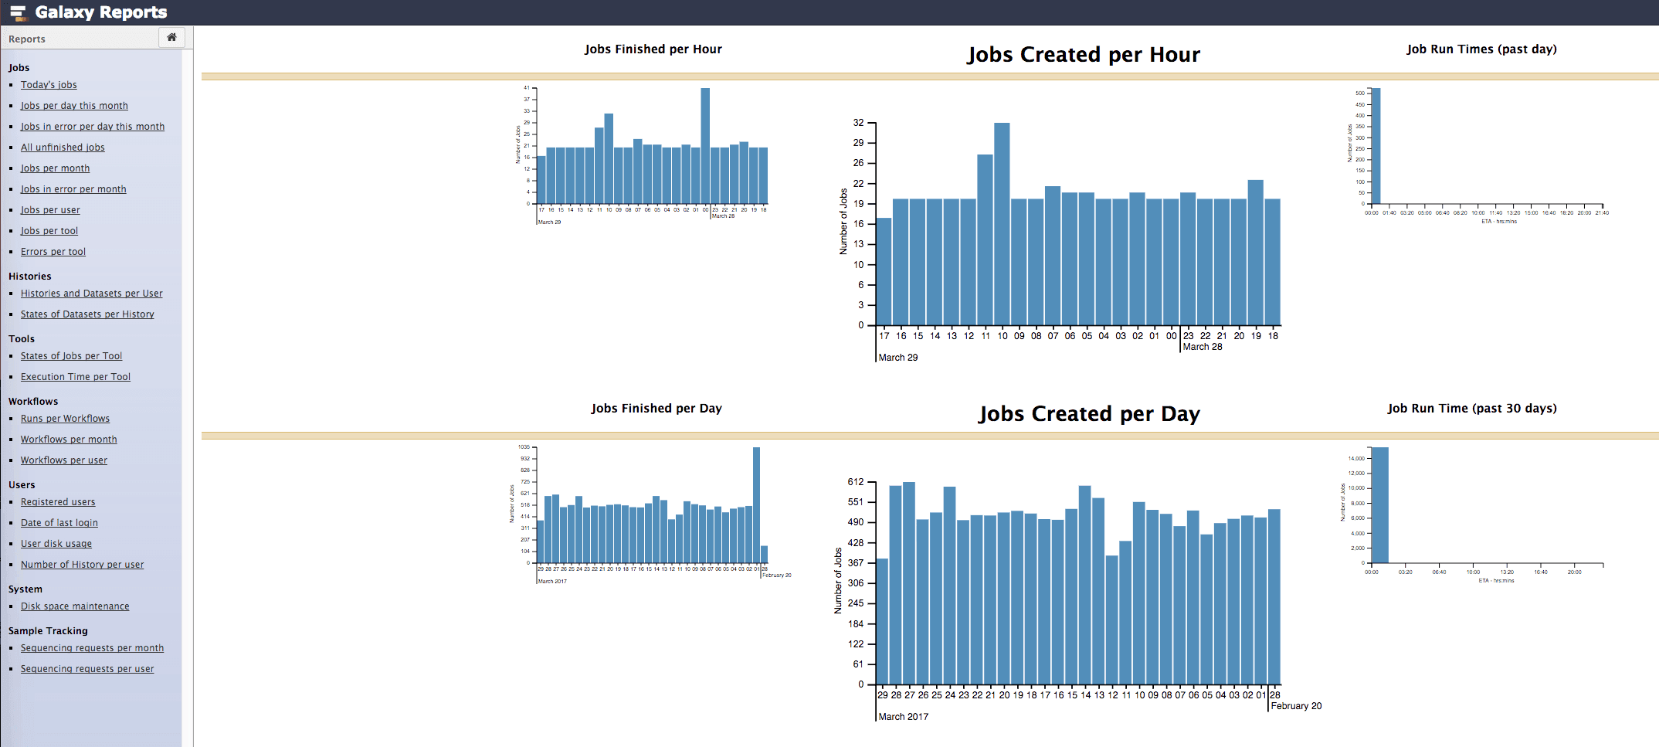The width and height of the screenshot is (1659, 747).
Task: Open Histories and Datasets per User
Action: pos(91,293)
